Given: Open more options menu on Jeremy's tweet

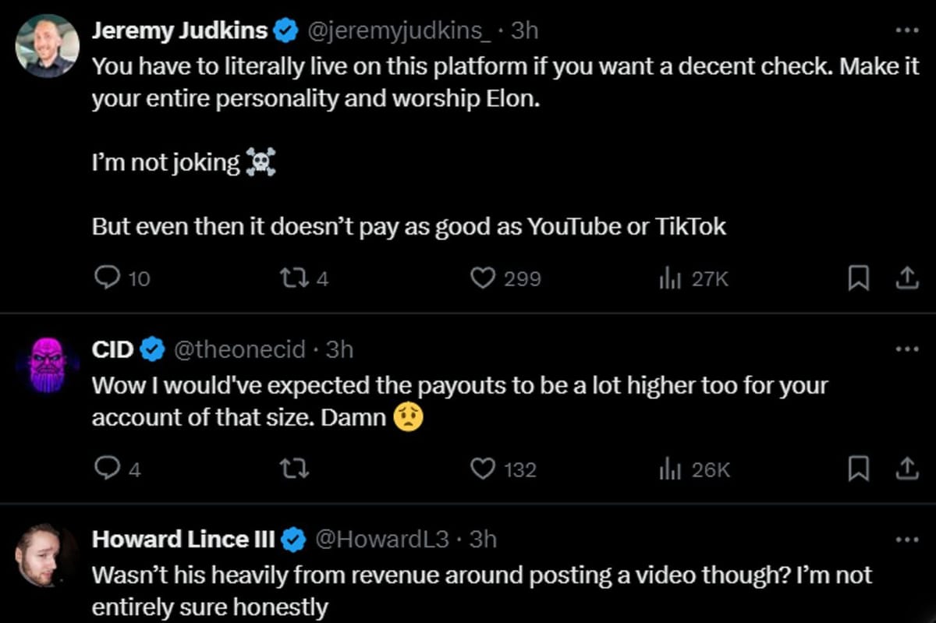Looking at the screenshot, I should point(907,30).
